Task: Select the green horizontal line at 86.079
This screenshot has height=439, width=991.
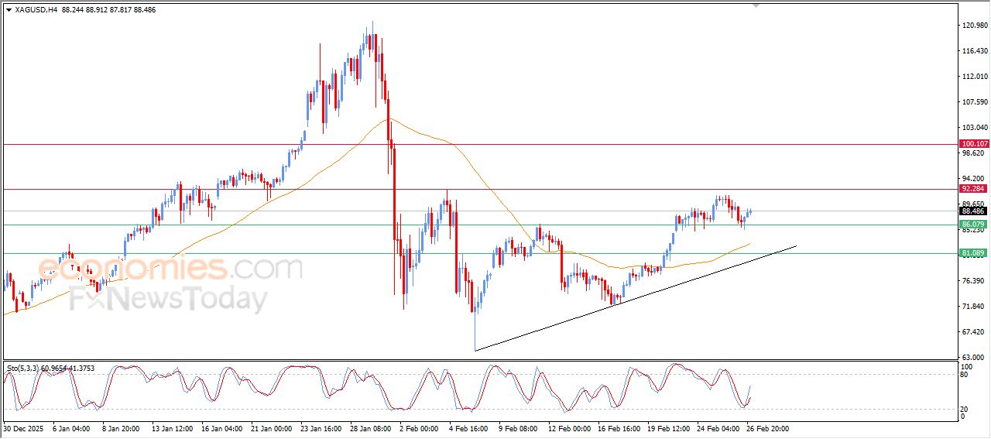Action: [479, 225]
